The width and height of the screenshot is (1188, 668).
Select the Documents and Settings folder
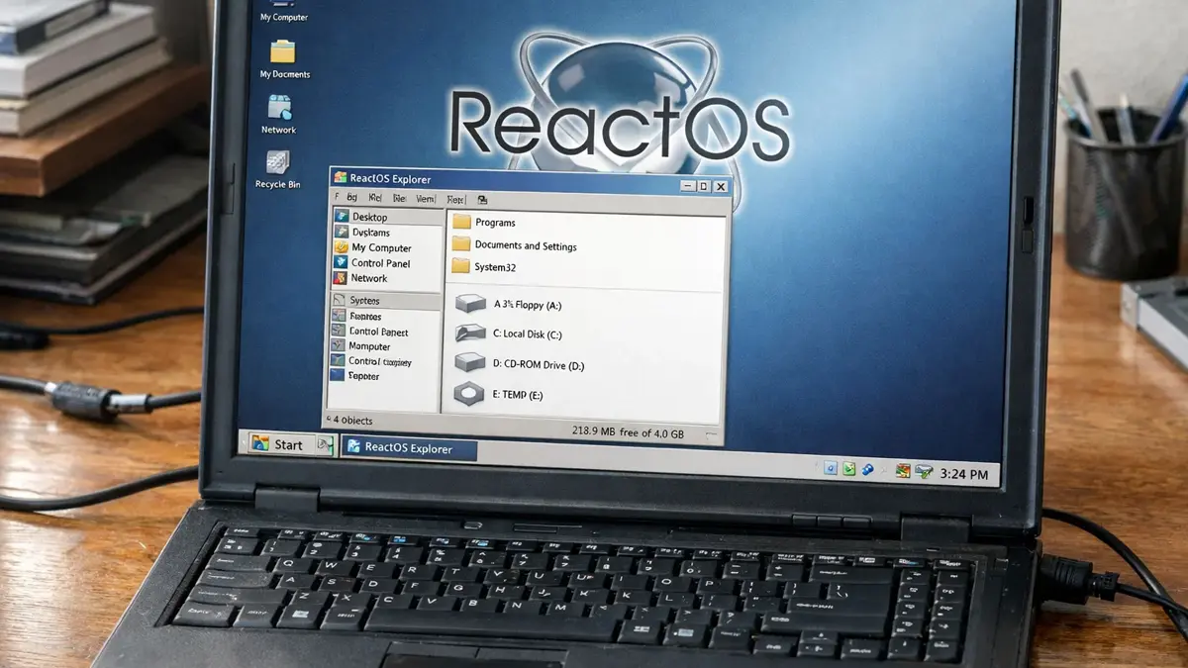515,245
